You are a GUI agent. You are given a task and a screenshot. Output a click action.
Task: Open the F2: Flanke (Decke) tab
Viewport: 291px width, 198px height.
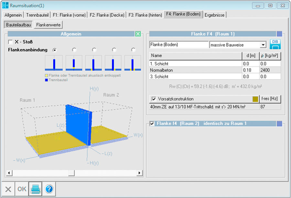click(x=107, y=15)
